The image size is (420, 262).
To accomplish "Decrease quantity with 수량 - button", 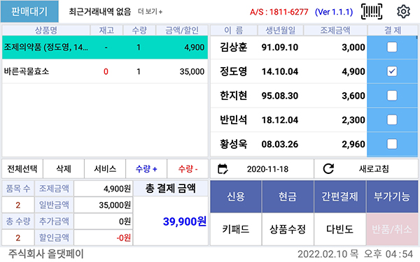I will pyautogui.click(x=188, y=168).
